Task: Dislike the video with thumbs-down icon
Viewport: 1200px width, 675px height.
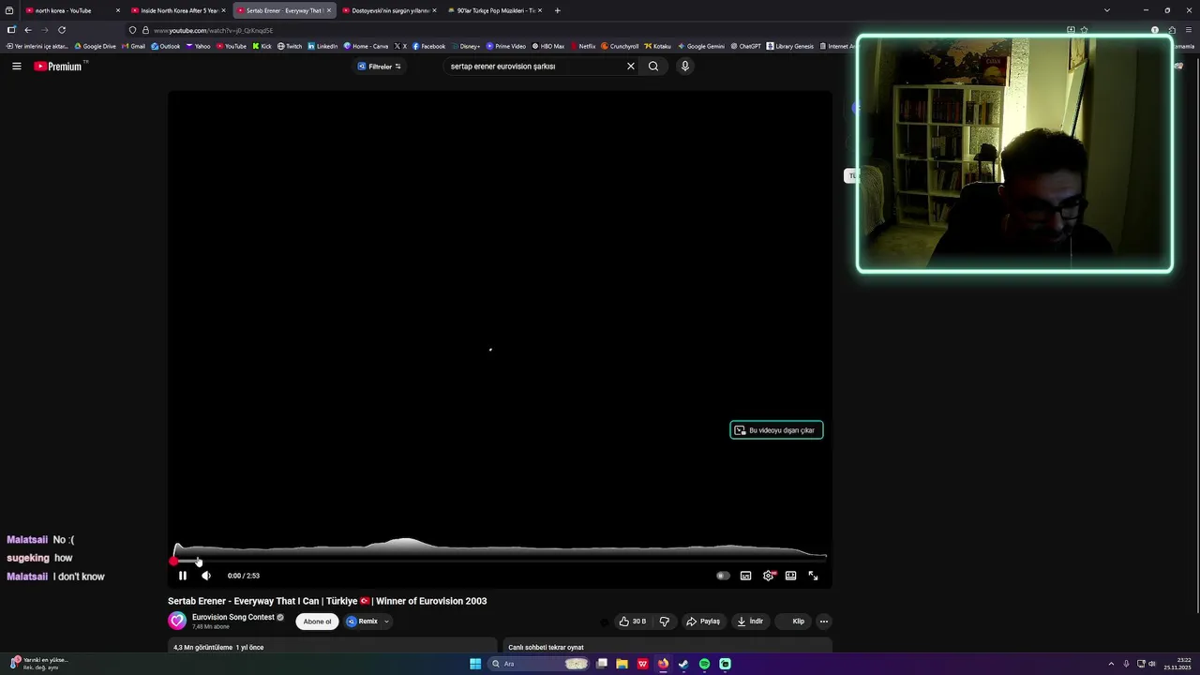Action: pos(665,621)
